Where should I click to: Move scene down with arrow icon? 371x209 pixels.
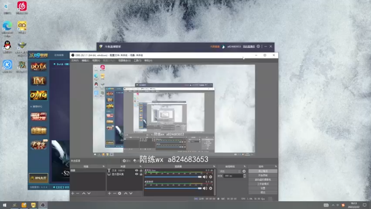[89, 193]
